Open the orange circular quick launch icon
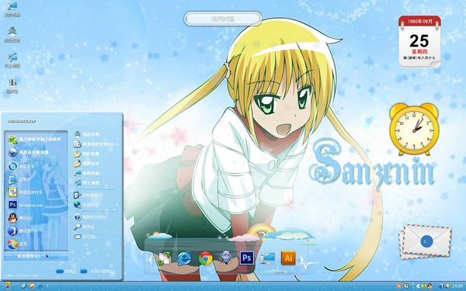 [x=32, y=286]
